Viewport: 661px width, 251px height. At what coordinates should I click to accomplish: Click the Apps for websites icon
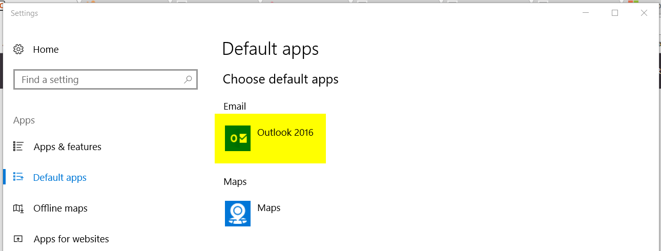18,239
